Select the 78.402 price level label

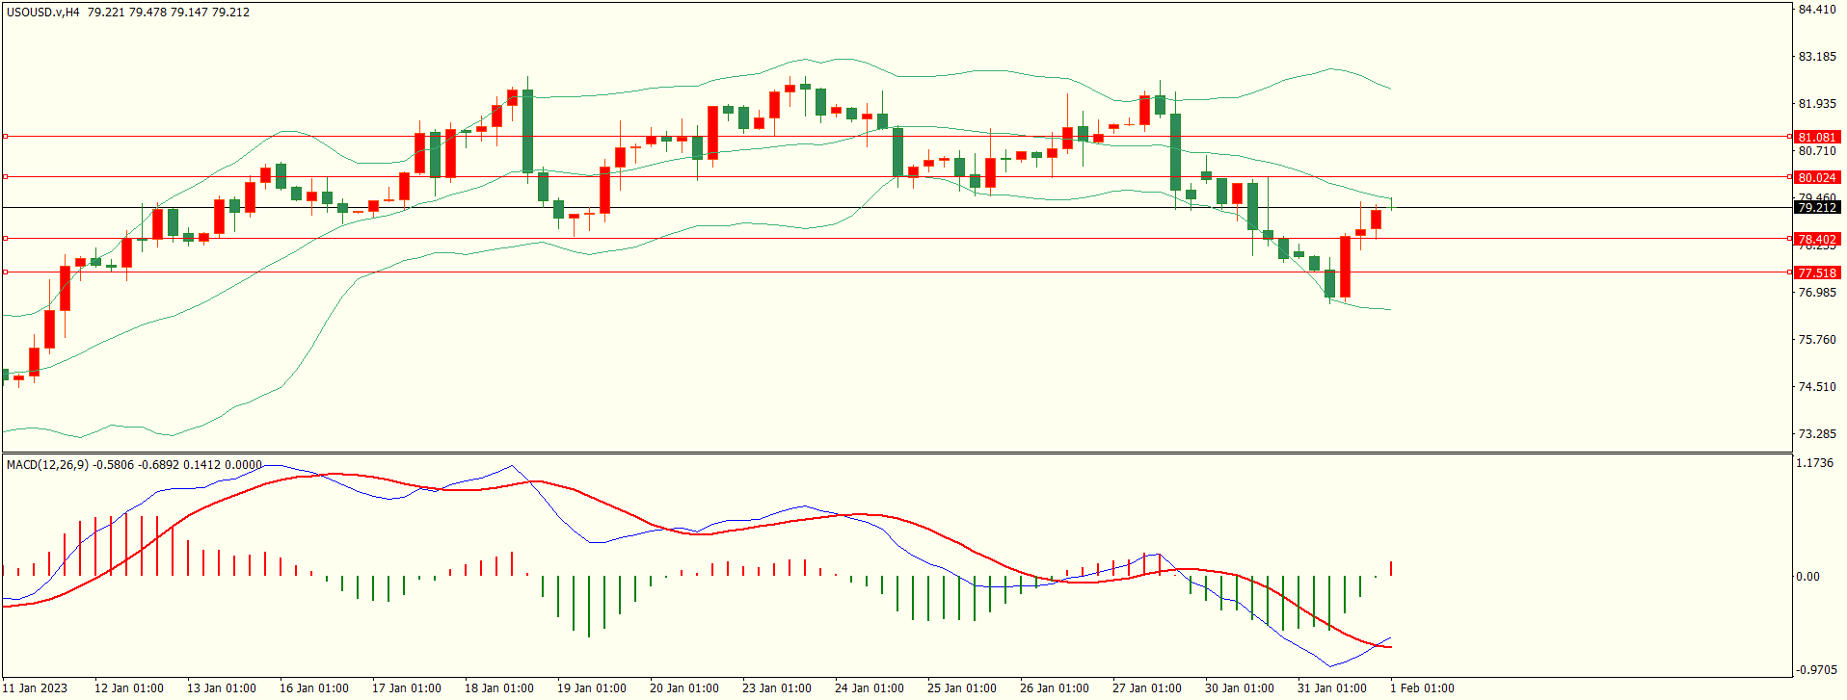click(1816, 239)
